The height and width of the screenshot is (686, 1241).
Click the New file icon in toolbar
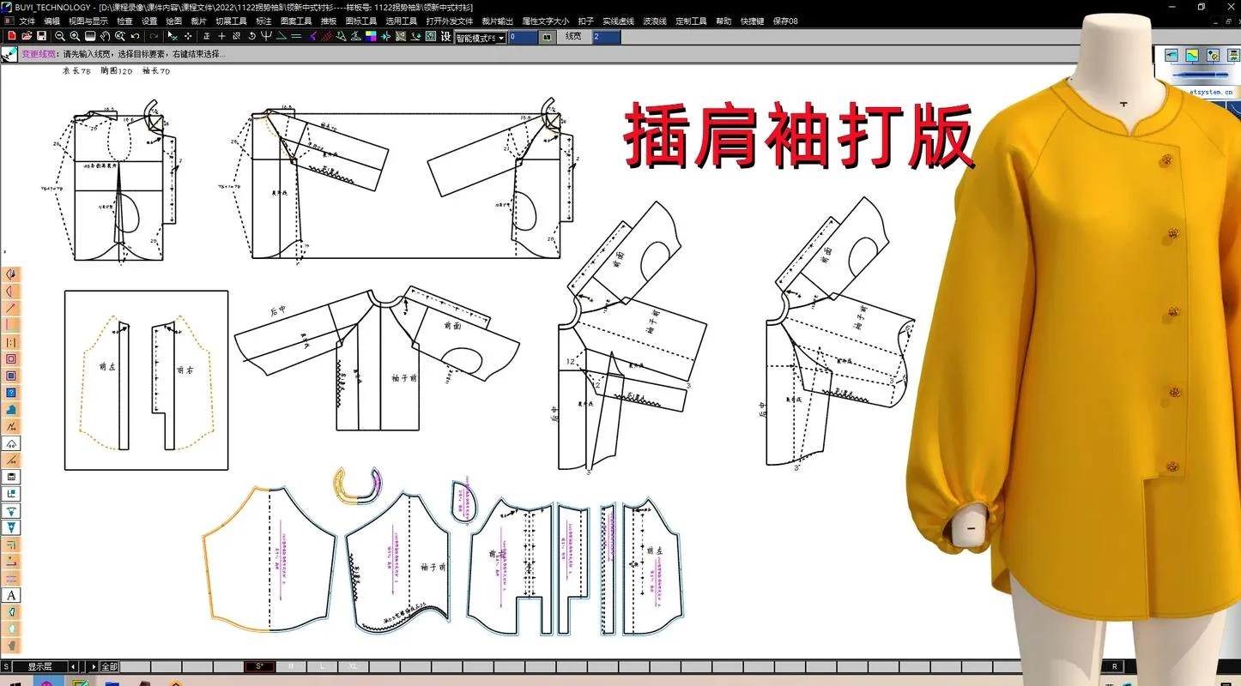coord(12,36)
